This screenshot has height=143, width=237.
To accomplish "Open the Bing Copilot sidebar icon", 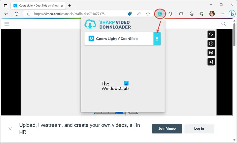I will click(232, 14).
